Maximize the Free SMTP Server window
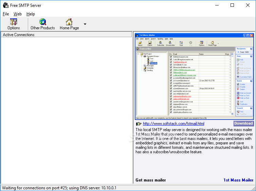256x191 pixels. click(x=232, y=5)
